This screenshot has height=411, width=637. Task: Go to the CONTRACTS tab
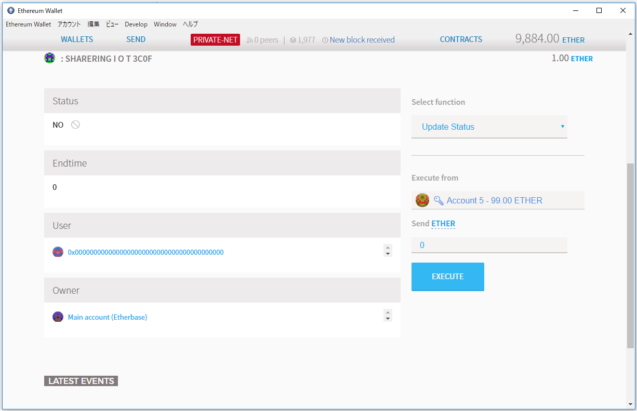pos(461,39)
